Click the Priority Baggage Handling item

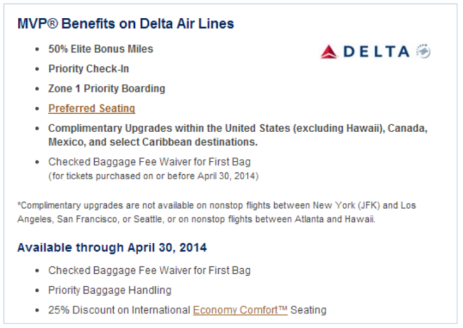click(109, 290)
